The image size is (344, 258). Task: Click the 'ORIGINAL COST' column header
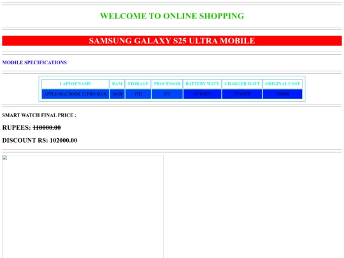click(283, 83)
